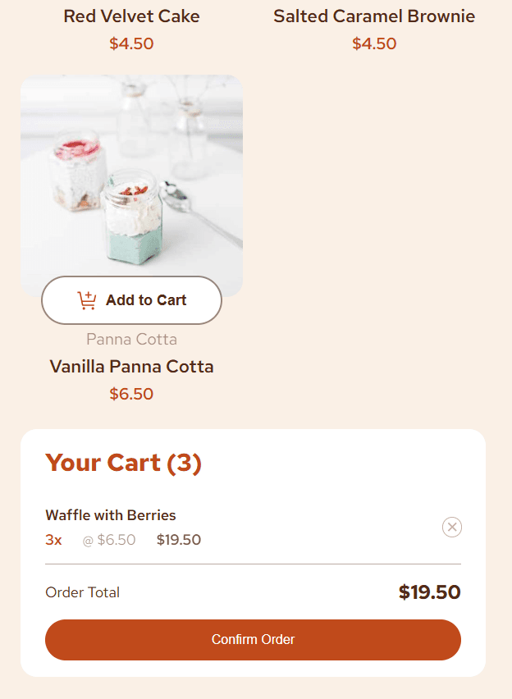Select the Salted Caramel Brownie product title
The image size is (512, 699).
pyautogui.click(x=374, y=16)
